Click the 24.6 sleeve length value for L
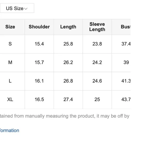 [97, 81]
